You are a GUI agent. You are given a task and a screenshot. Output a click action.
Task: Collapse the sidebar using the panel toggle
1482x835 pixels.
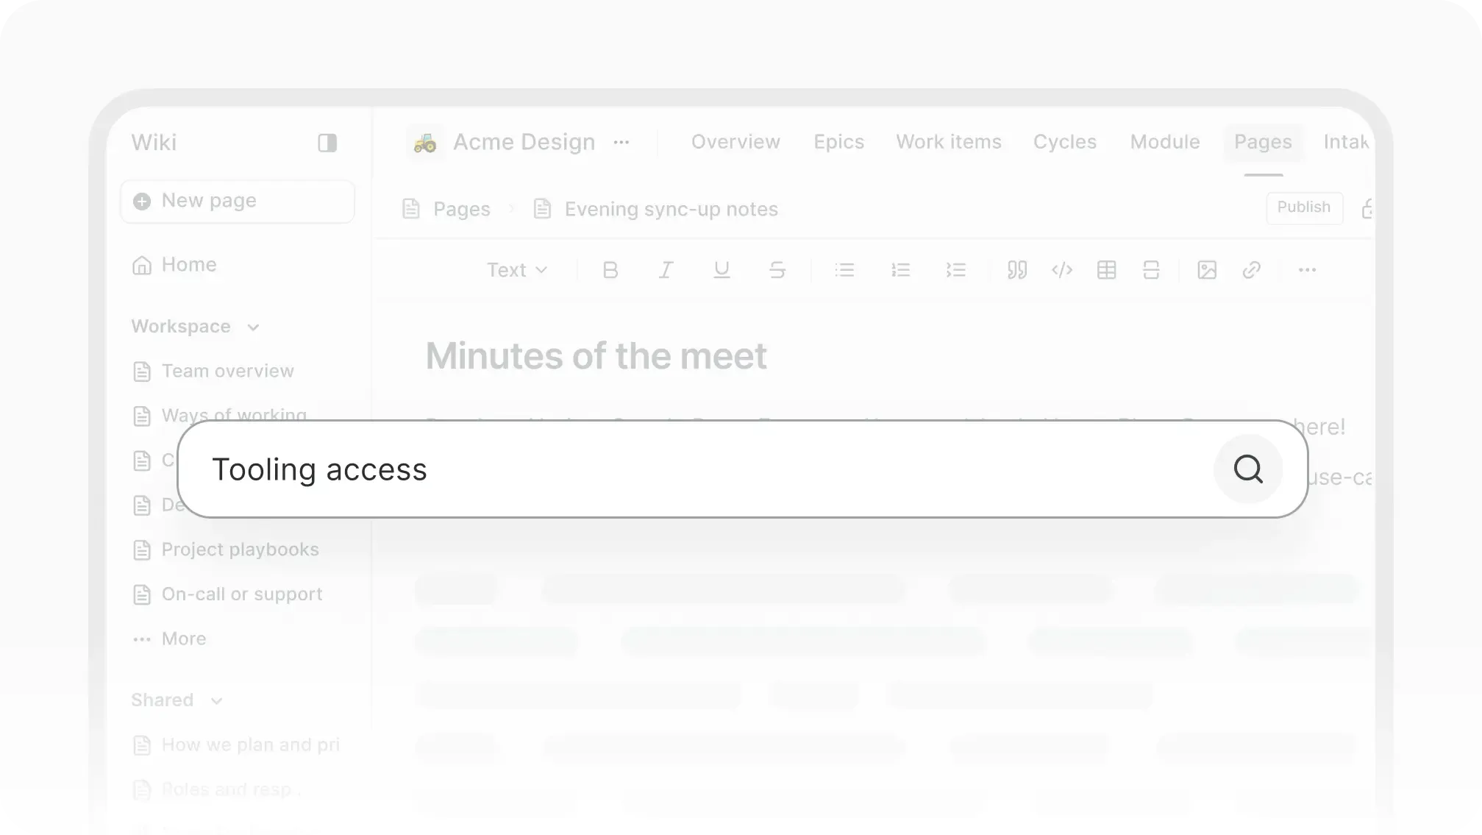327,142
